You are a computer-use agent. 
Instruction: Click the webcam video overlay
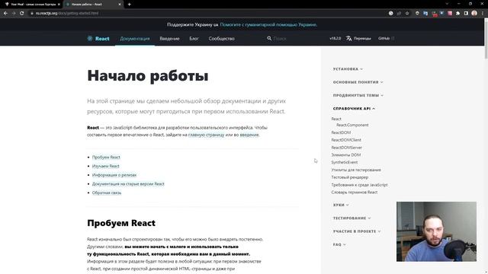point(436,231)
